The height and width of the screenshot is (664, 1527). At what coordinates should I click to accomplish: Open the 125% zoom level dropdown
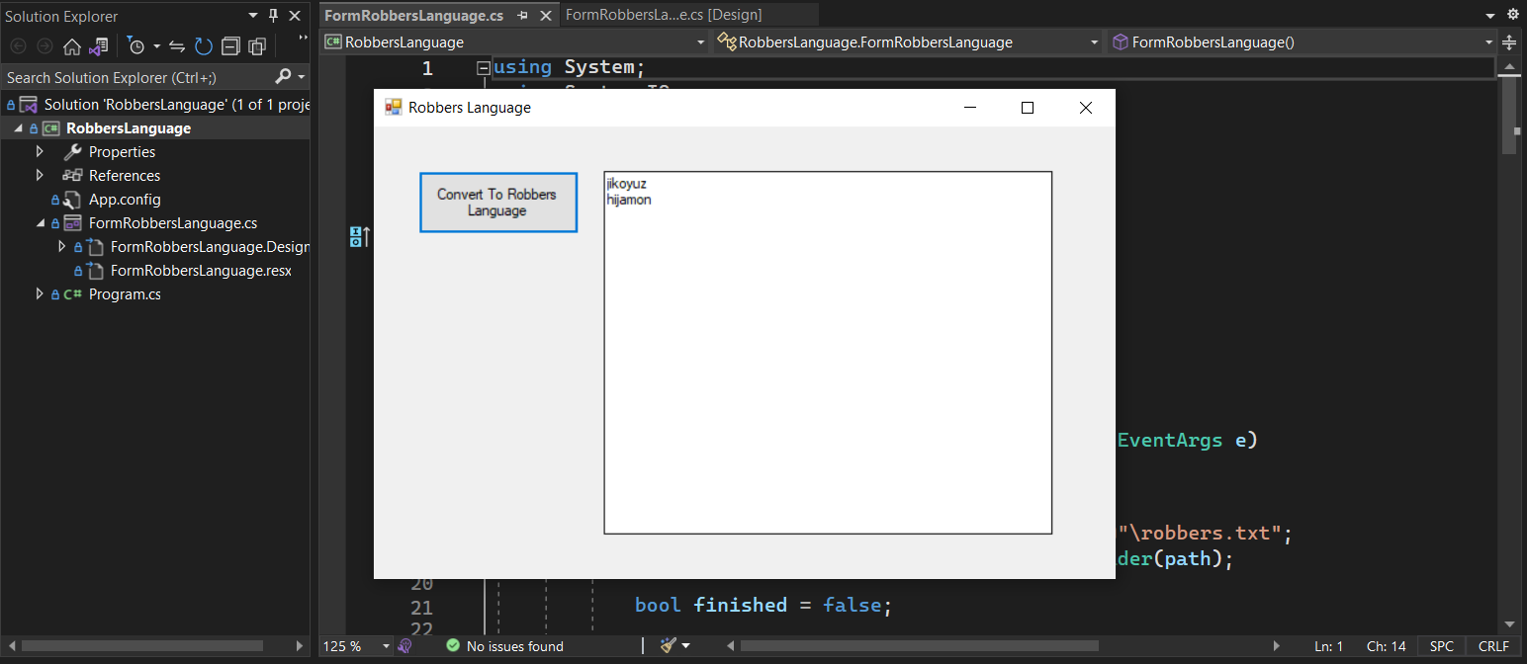(354, 645)
